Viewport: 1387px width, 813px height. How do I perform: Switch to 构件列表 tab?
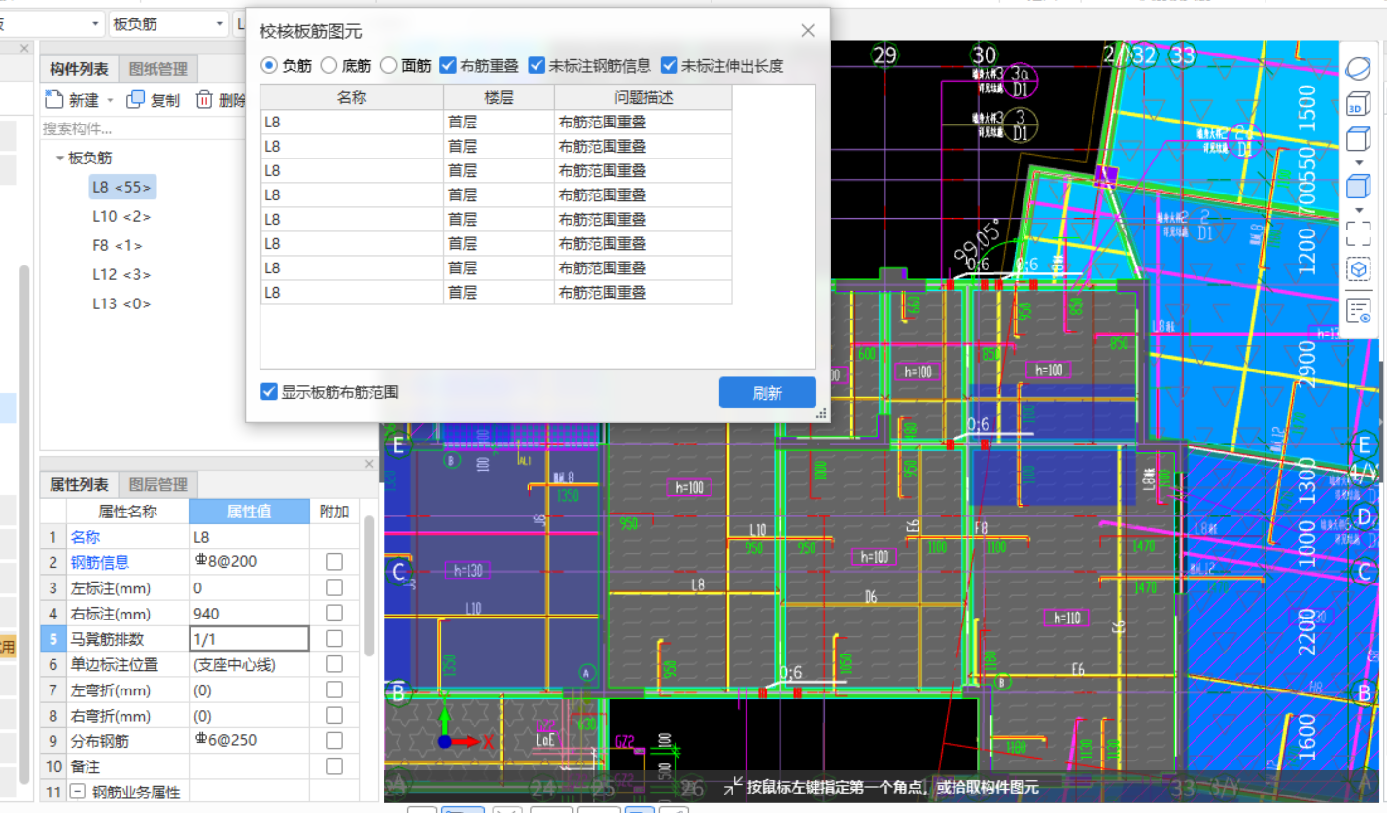coord(79,69)
